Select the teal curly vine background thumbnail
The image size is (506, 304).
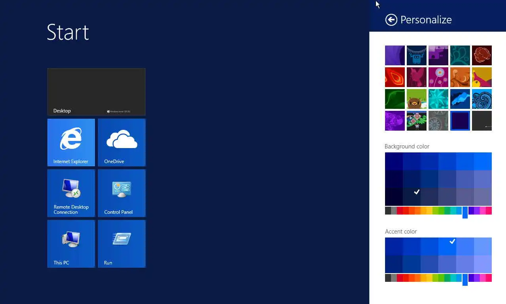pyautogui.click(x=460, y=55)
